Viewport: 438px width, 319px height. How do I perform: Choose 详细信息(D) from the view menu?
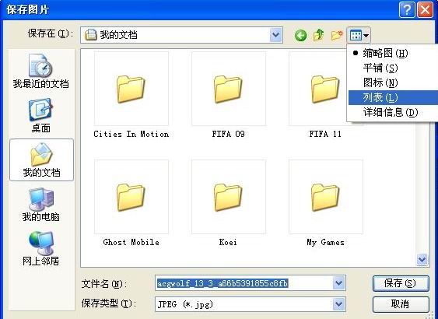pos(392,112)
